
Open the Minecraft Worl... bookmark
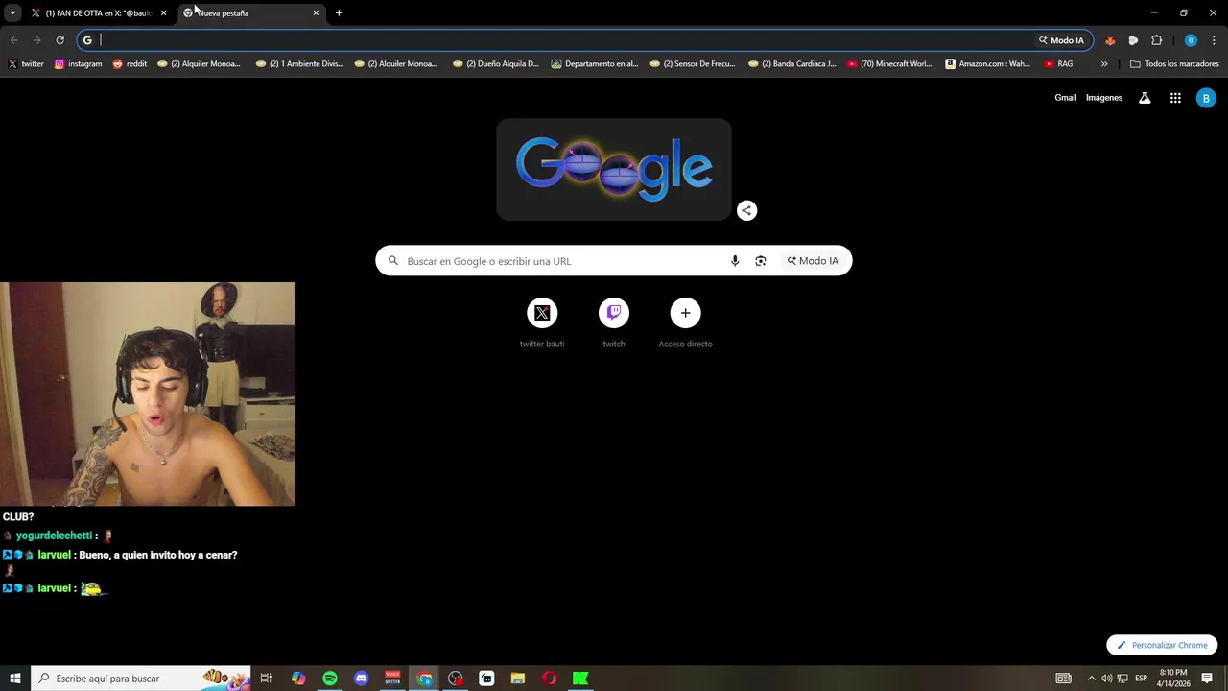click(x=889, y=64)
